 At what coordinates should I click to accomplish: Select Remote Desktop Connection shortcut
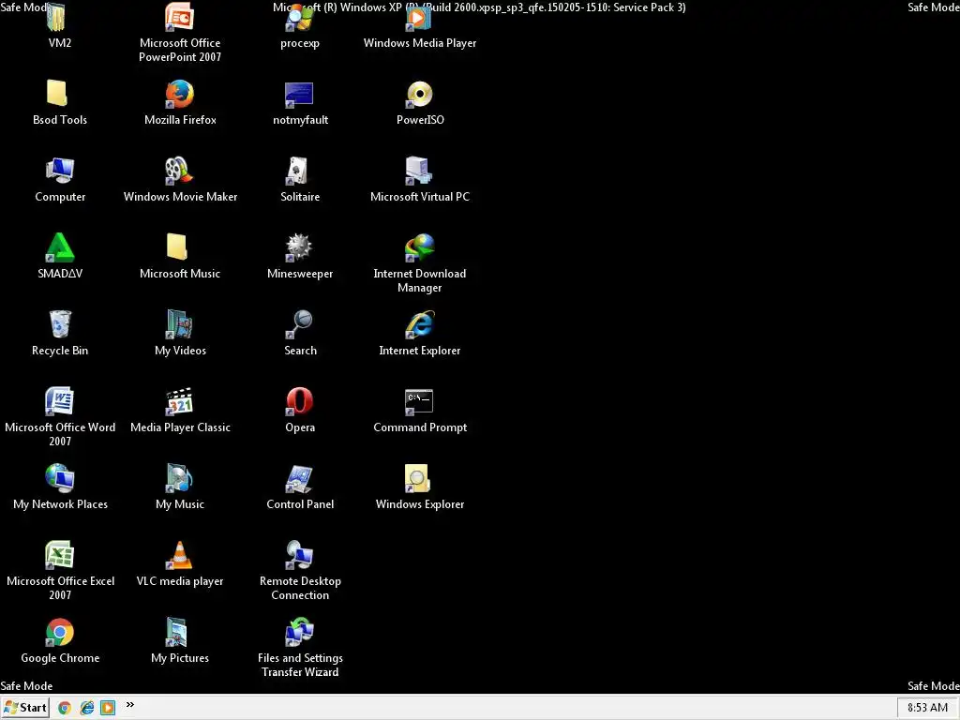(299, 555)
